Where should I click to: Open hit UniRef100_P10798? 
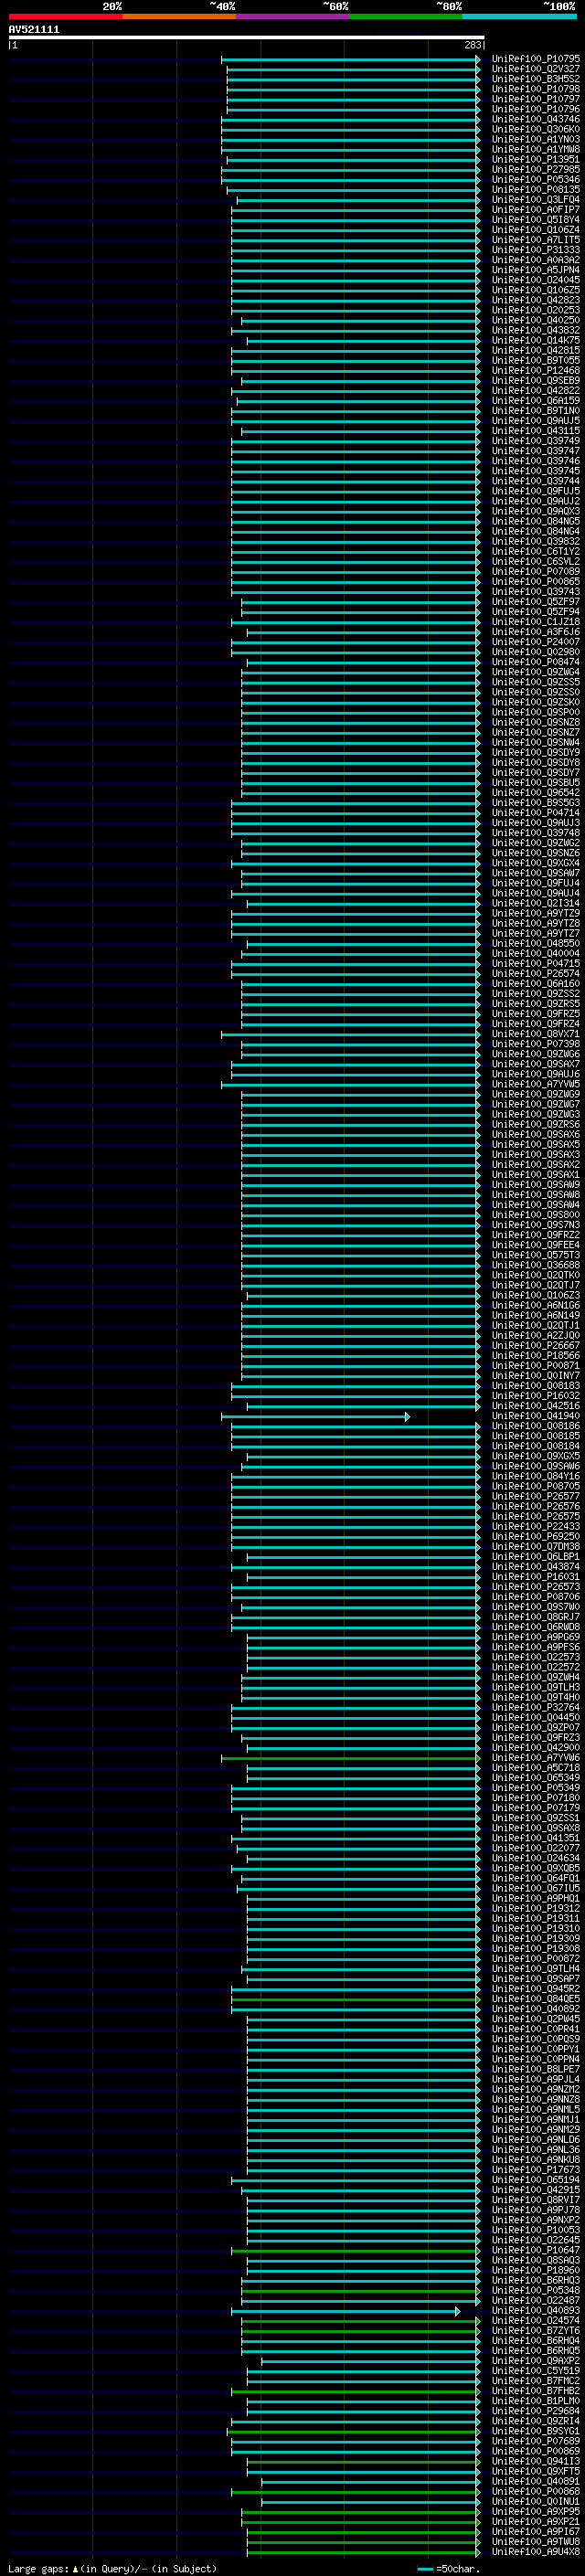click(x=536, y=89)
